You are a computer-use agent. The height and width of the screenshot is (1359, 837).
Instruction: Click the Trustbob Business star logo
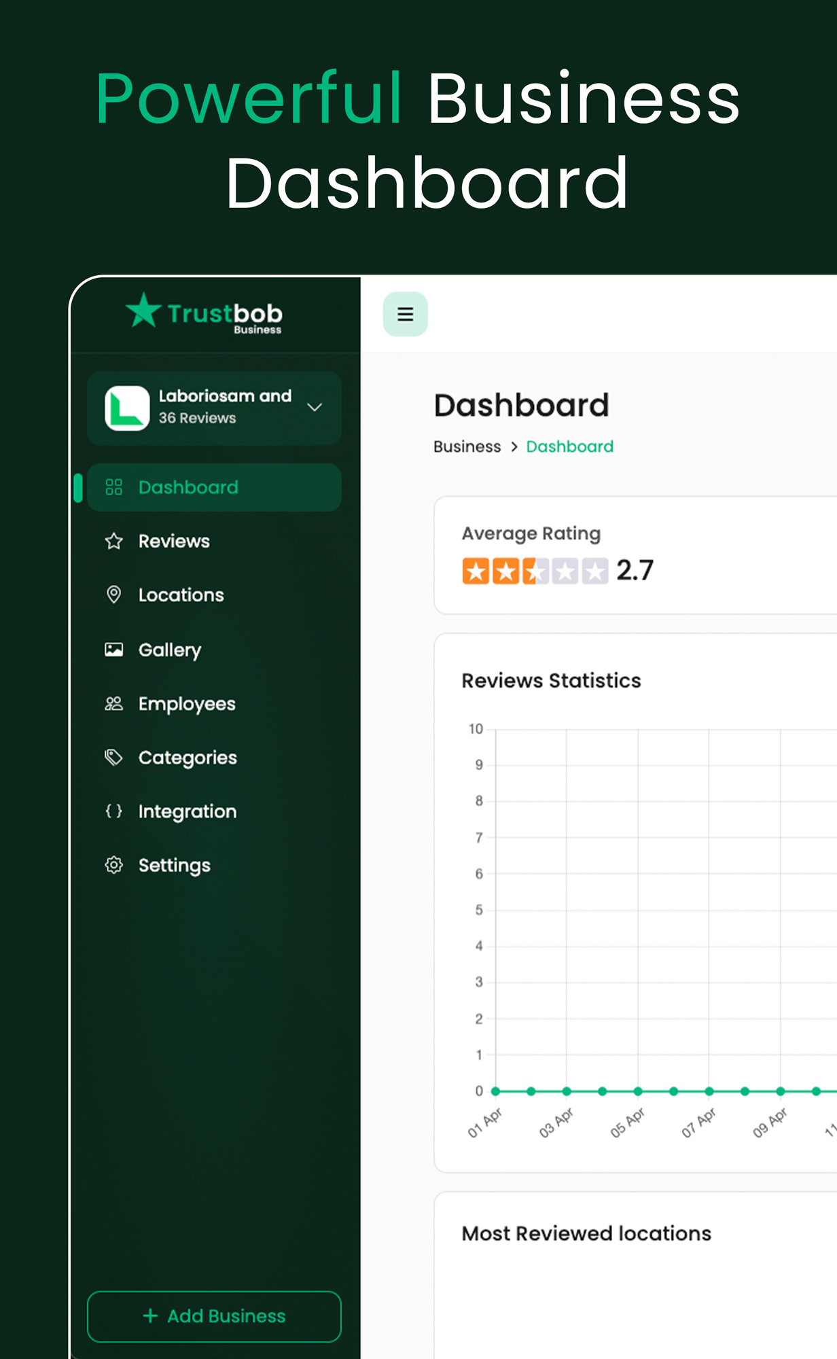click(143, 310)
